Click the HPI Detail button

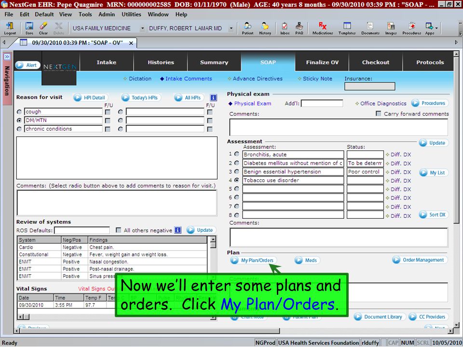tap(90, 98)
